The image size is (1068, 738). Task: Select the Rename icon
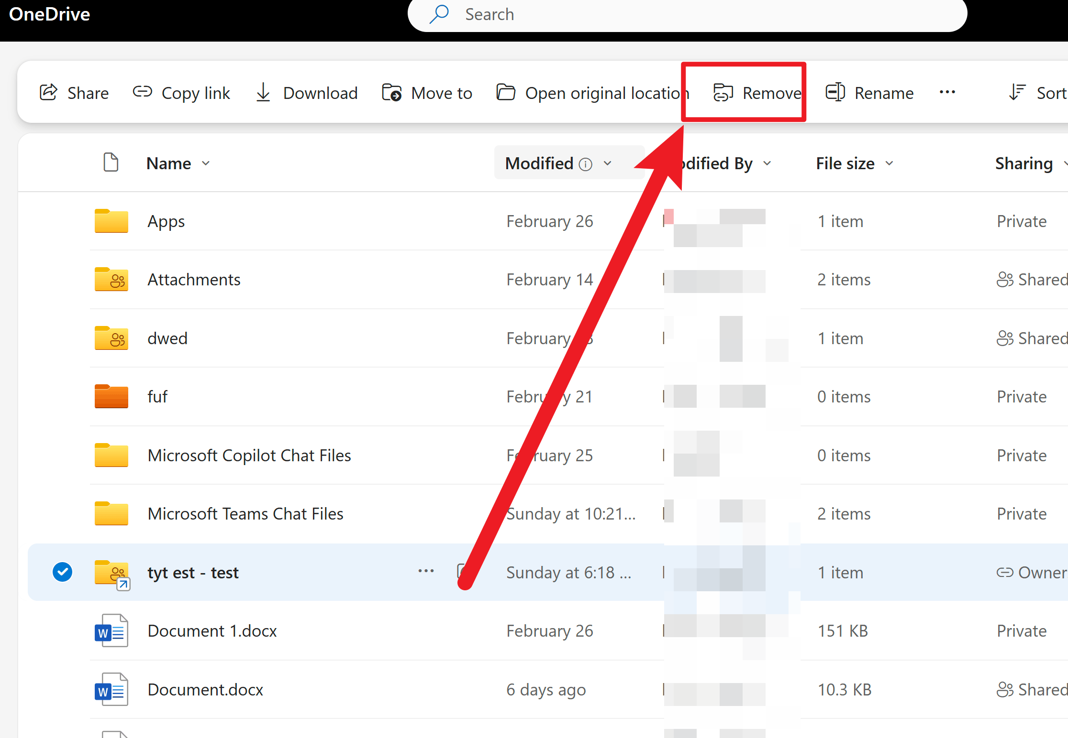tap(835, 92)
